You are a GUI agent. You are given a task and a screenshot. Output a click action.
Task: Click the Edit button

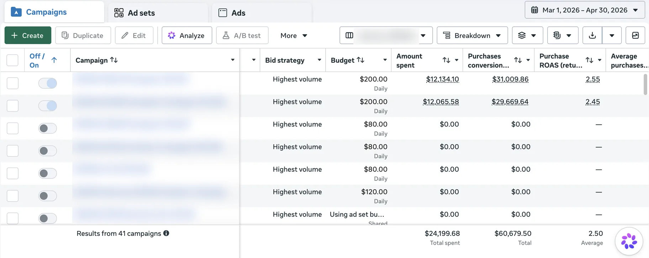(134, 35)
